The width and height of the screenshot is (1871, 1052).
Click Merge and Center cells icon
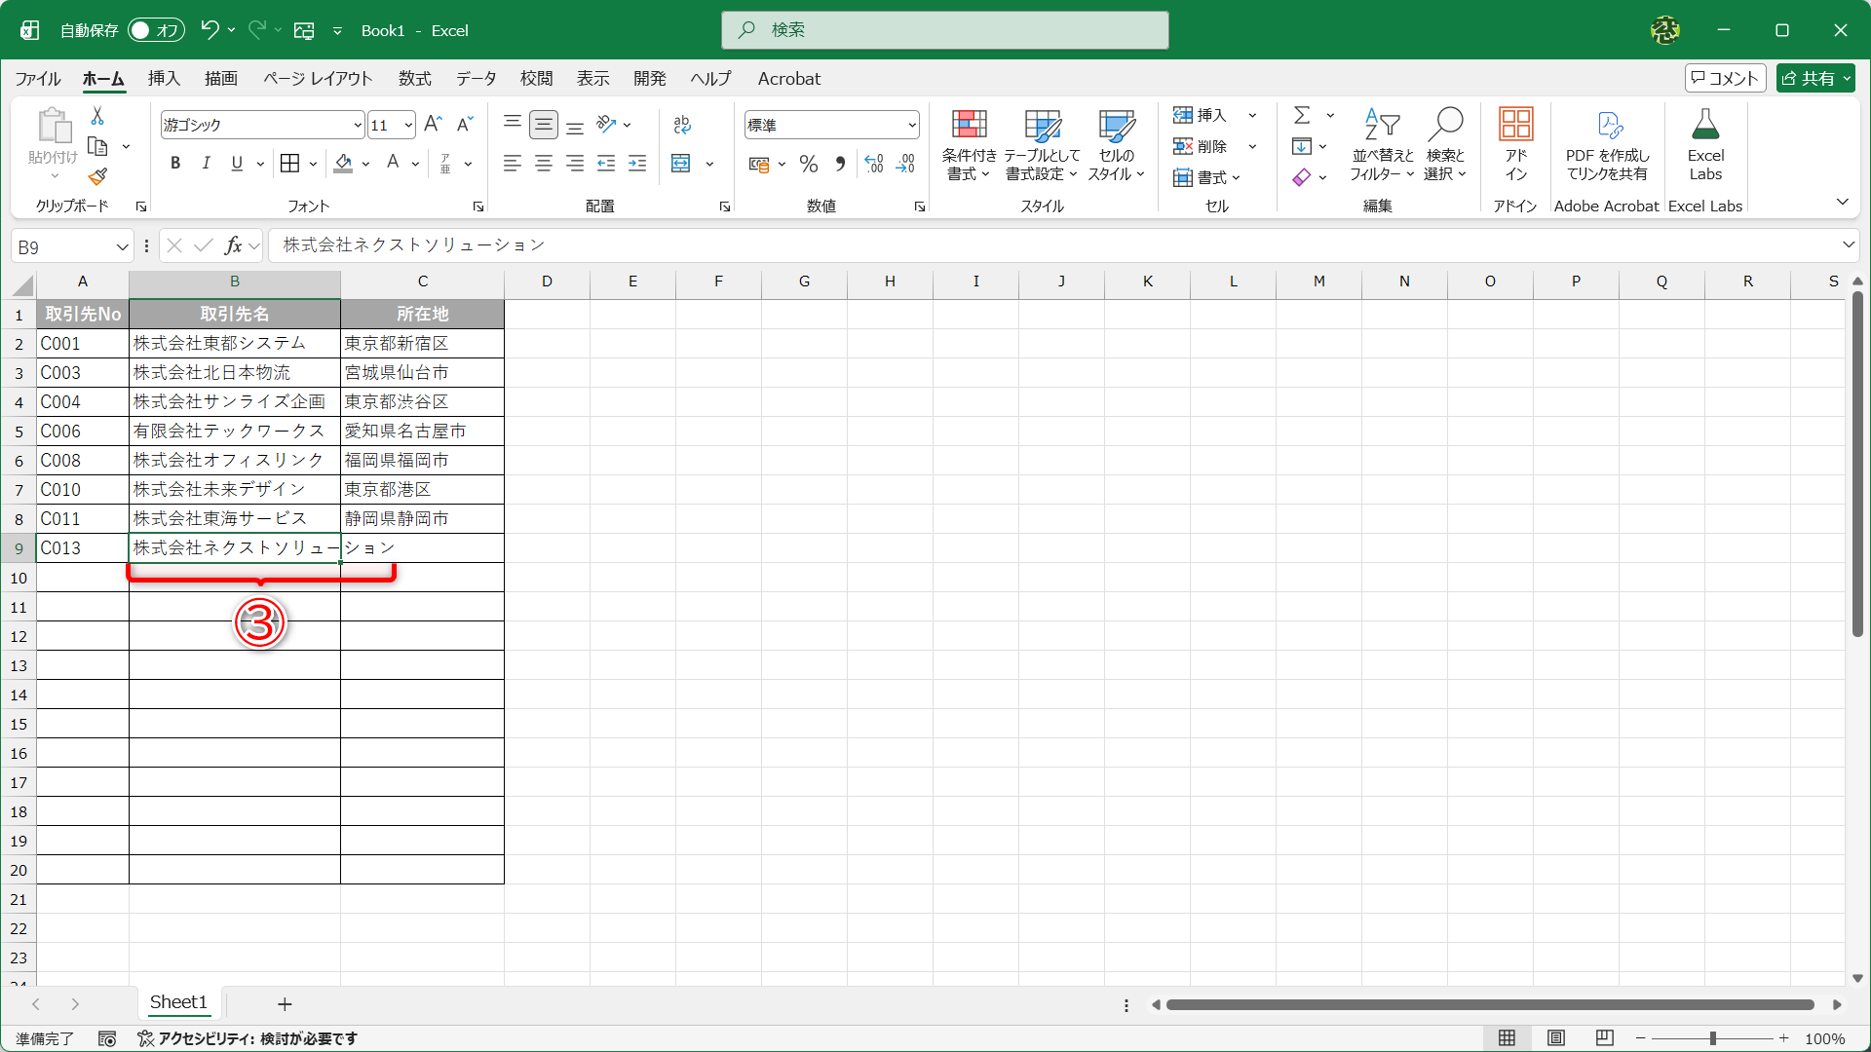681,164
